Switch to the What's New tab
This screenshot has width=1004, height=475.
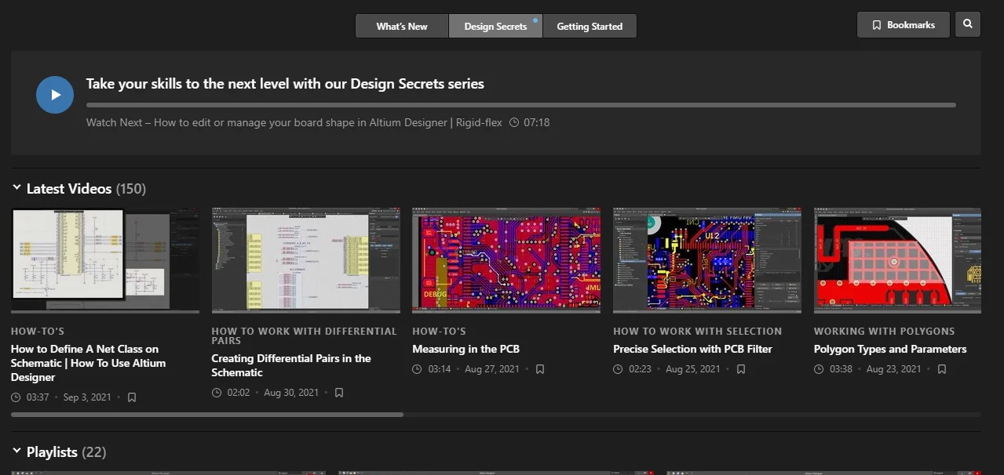tap(402, 26)
